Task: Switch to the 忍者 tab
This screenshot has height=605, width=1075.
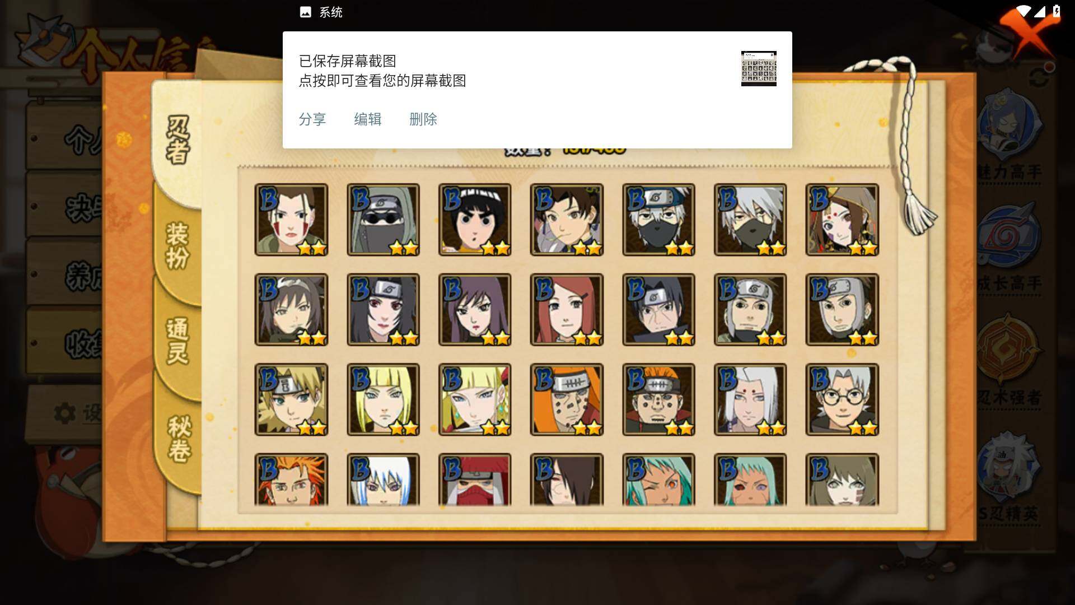Action: (x=178, y=140)
